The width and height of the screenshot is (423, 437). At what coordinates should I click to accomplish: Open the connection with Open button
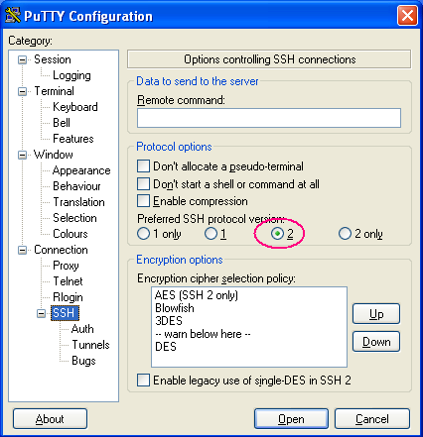tap(291, 419)
